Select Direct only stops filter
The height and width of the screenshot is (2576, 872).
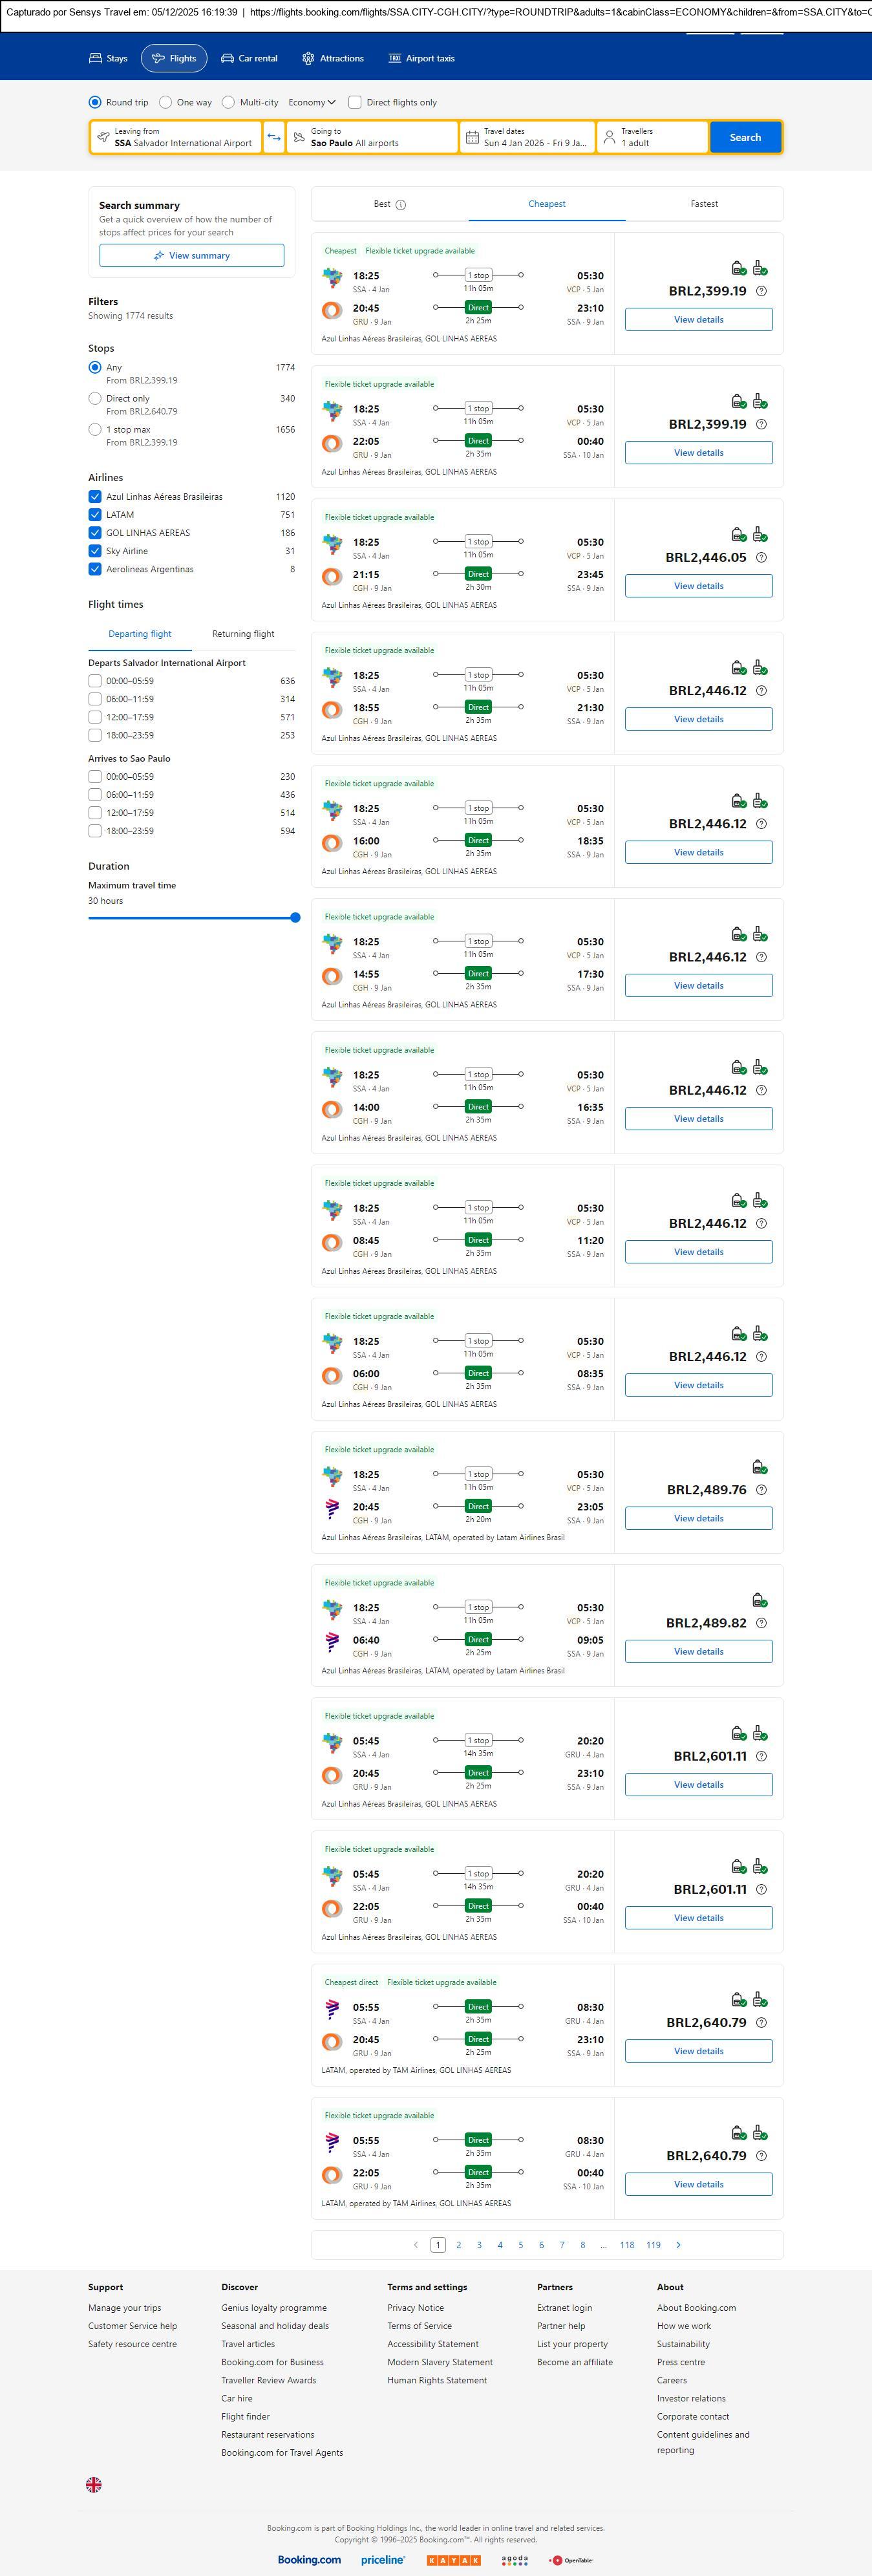click(95, 398)
